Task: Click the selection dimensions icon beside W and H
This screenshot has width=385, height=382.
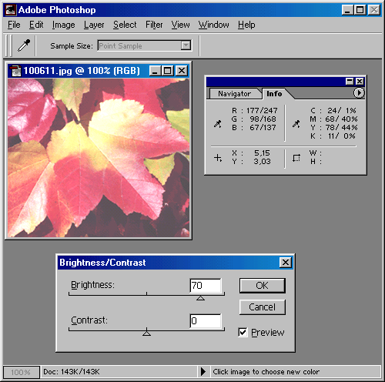Action: 296,158
